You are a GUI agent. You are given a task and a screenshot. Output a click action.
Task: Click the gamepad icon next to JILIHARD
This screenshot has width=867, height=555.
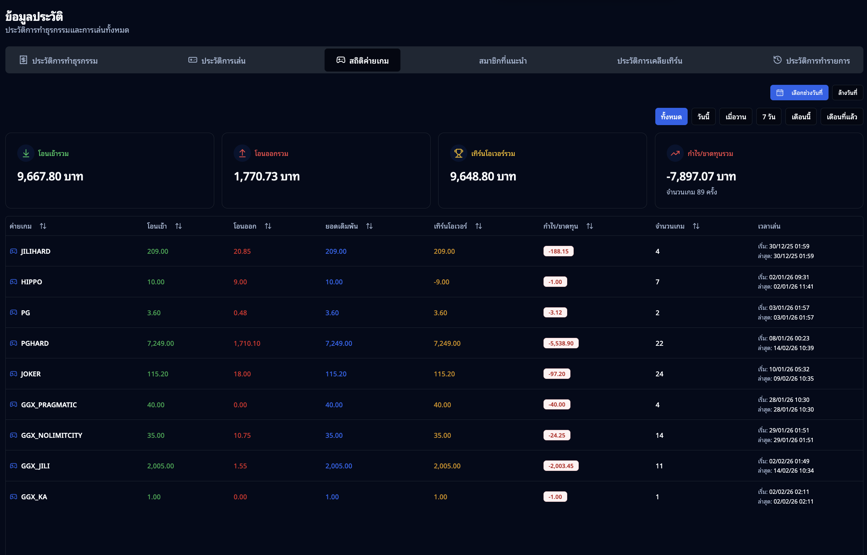[14, 251]
